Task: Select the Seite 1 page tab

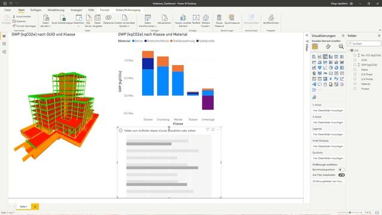Action: pos(23,207)
